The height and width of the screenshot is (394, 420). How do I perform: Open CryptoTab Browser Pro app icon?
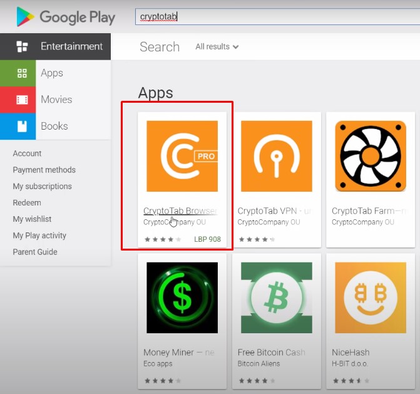click(x=182, y=156)
